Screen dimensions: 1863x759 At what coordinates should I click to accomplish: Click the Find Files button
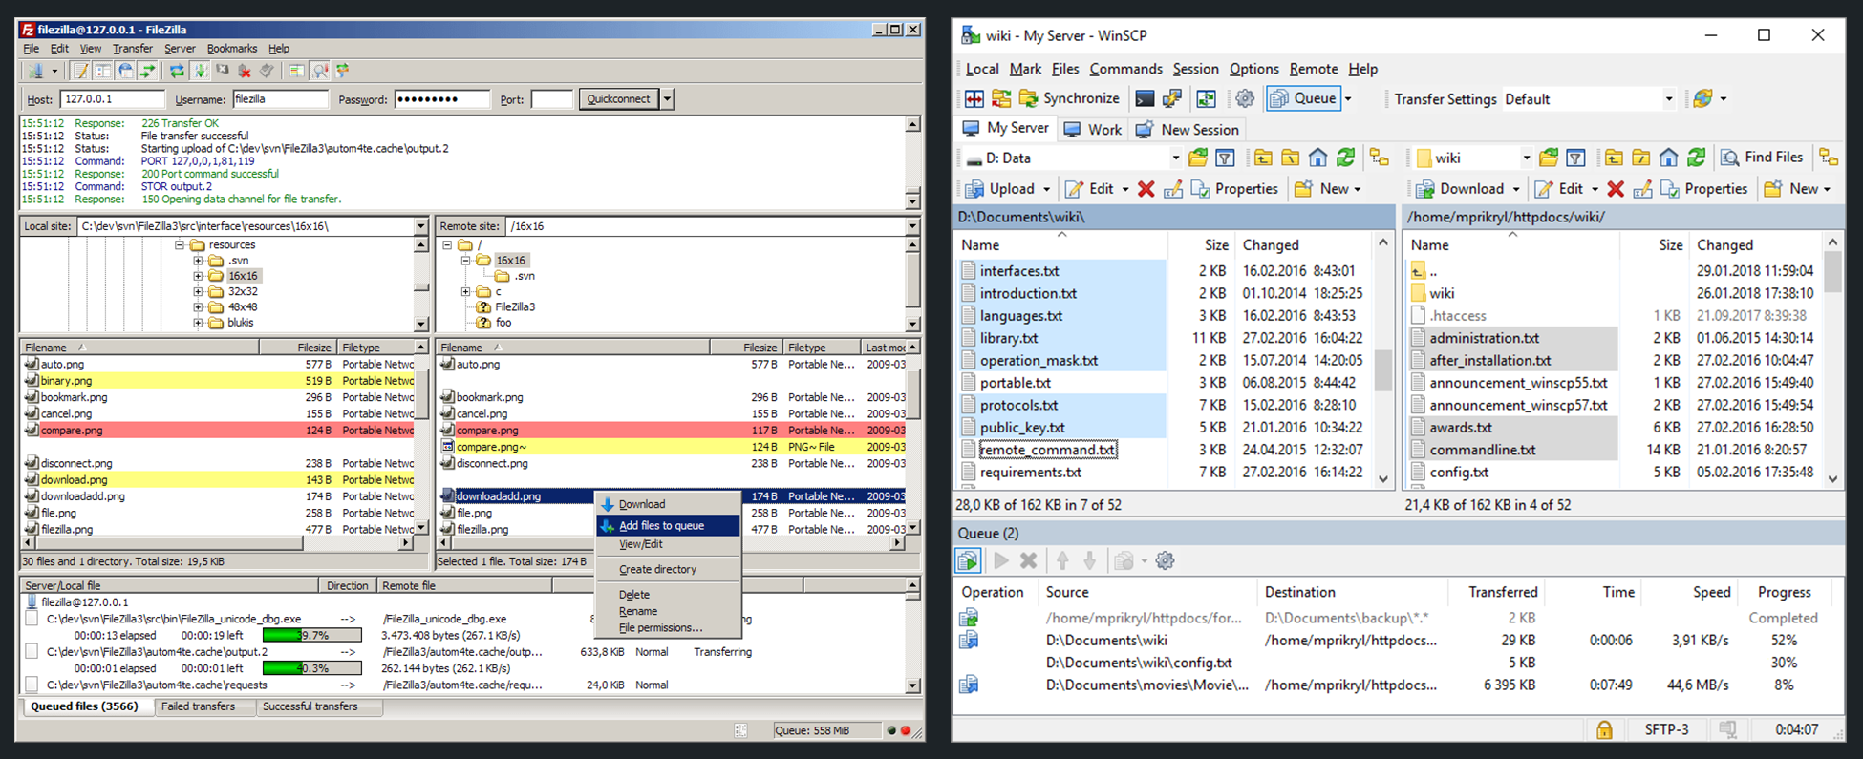click(1763, 158)
